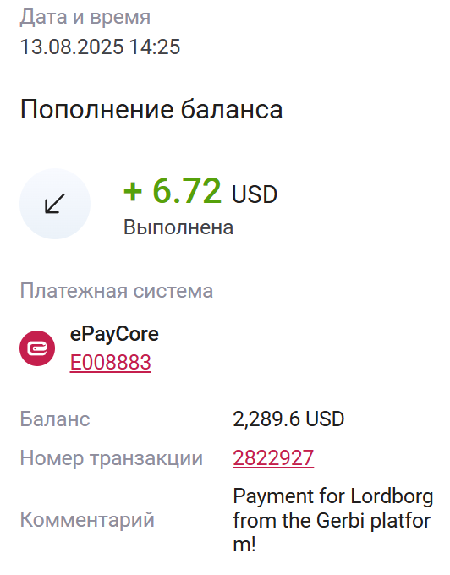Click the Комментарий label
The height and width of the screenshot is (575, 450).
(x=87, y=520)
